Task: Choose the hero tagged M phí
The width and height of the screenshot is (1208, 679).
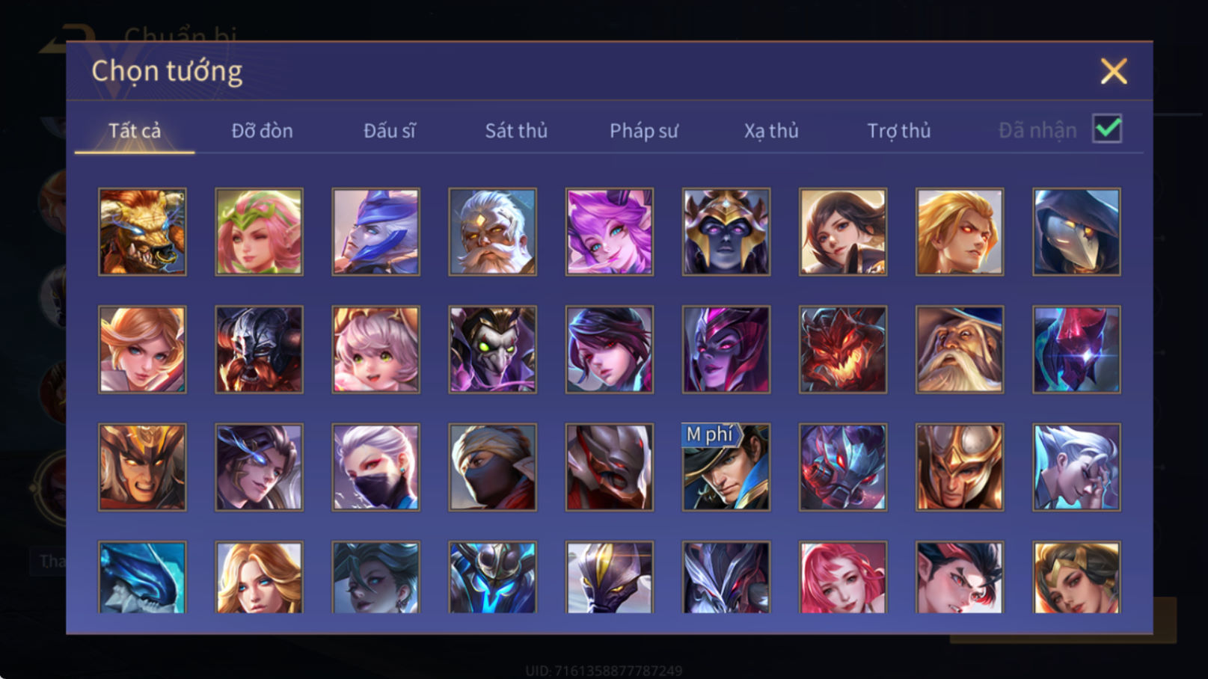Action: [x=726, y=467]
